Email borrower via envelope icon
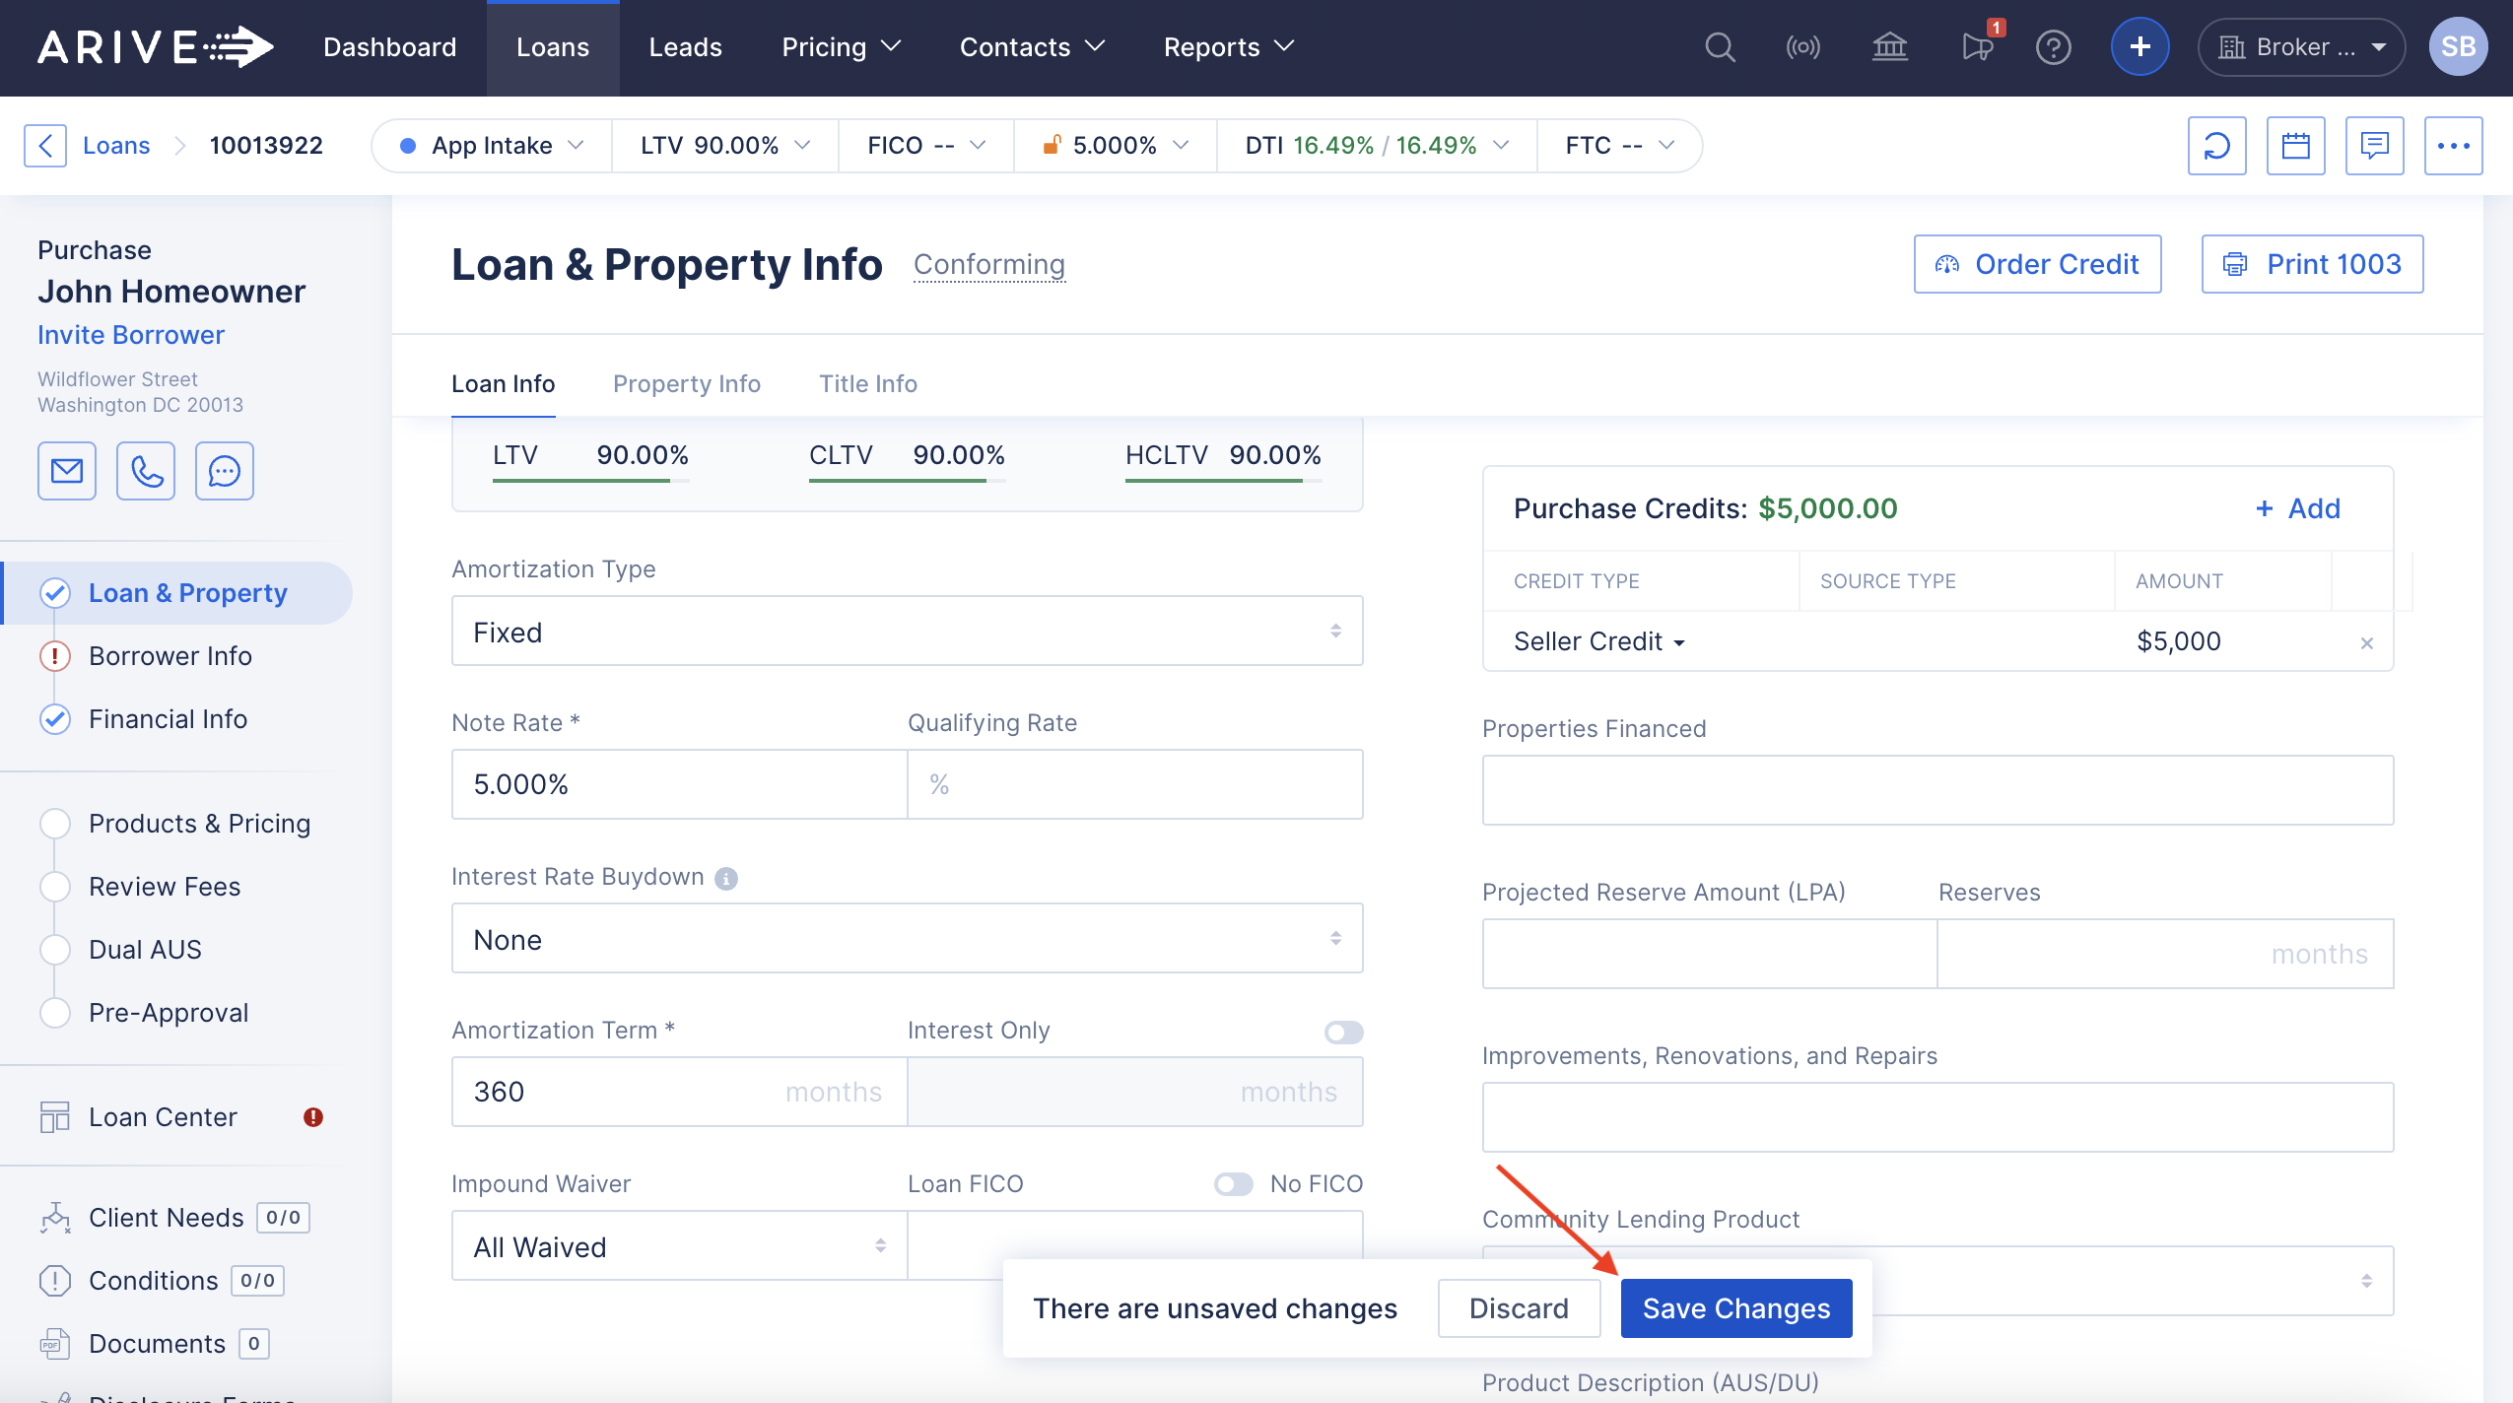The width and height of the screenshot is (2513, 1403). click(x=67, y=471)
